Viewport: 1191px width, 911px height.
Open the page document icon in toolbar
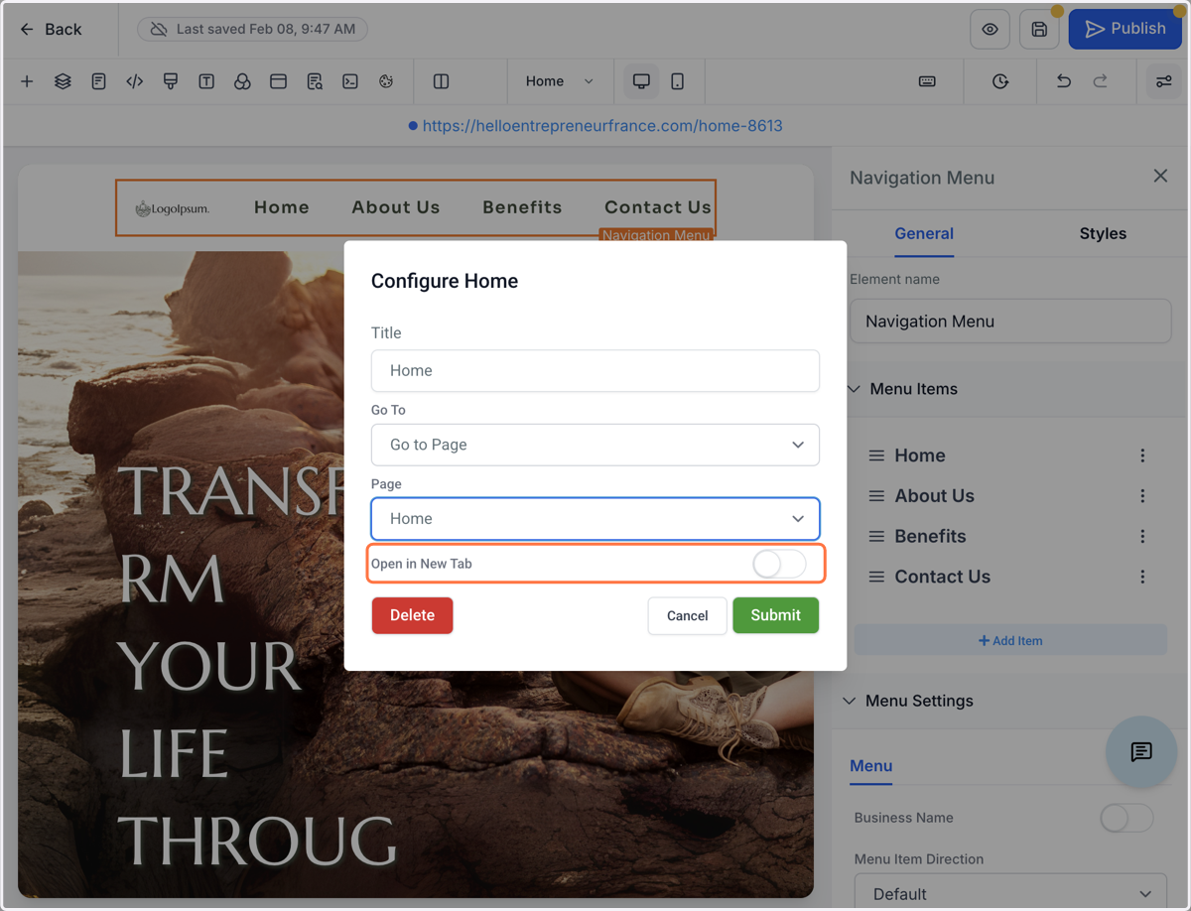[98, 81]
